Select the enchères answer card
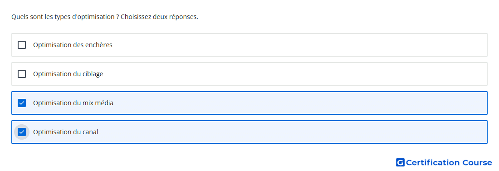The height and width of the screenshot is (171, 499). [x=249, y=45]
